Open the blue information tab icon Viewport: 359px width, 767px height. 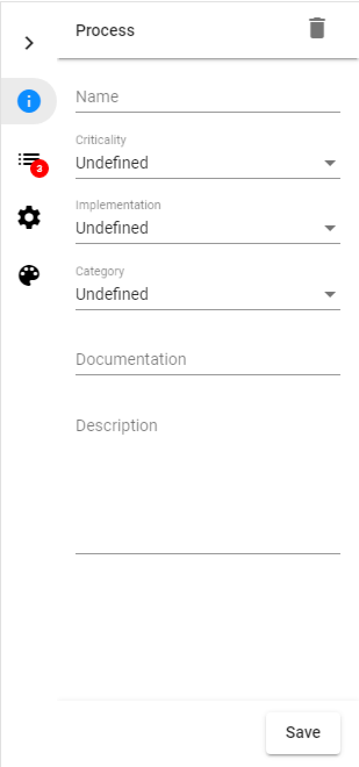(x=29, y=102)
